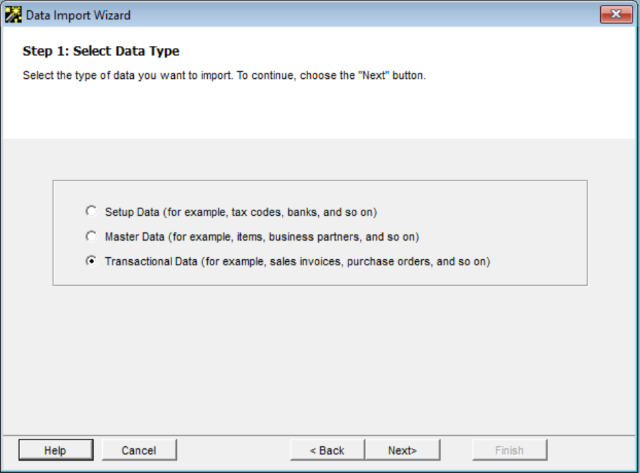The image size is (640, 473).
Task: Select the Transactional Data radio button
Action: pyautogui.click(x=91, y=260)
